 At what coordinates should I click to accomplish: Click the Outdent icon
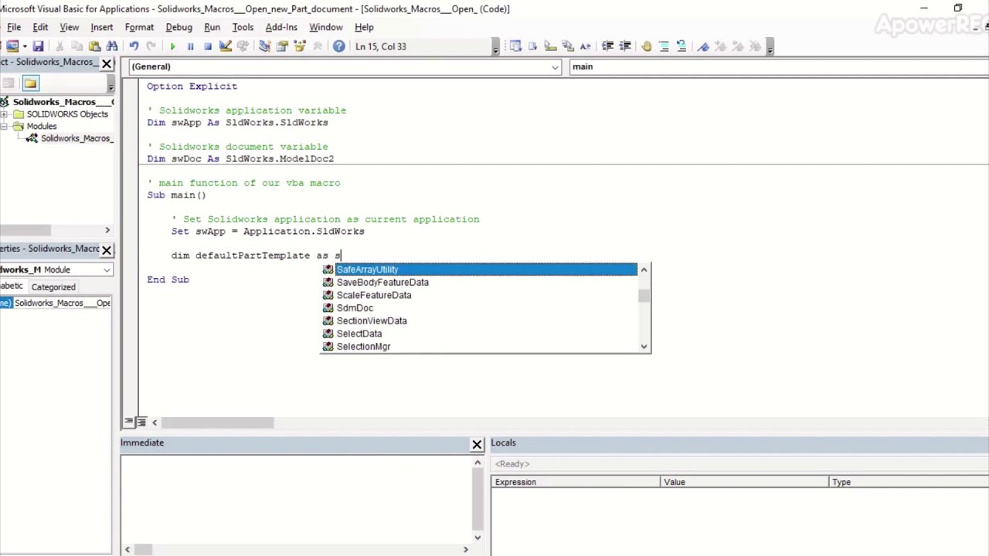[x=625, y=46]
